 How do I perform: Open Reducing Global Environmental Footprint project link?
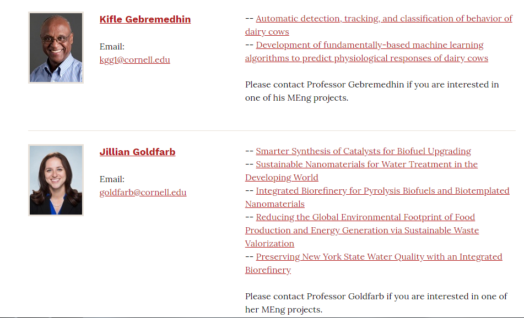click(365, 217)
